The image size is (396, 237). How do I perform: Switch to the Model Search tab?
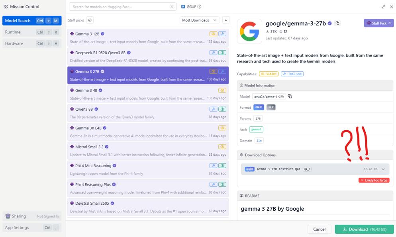coord(32,21)
